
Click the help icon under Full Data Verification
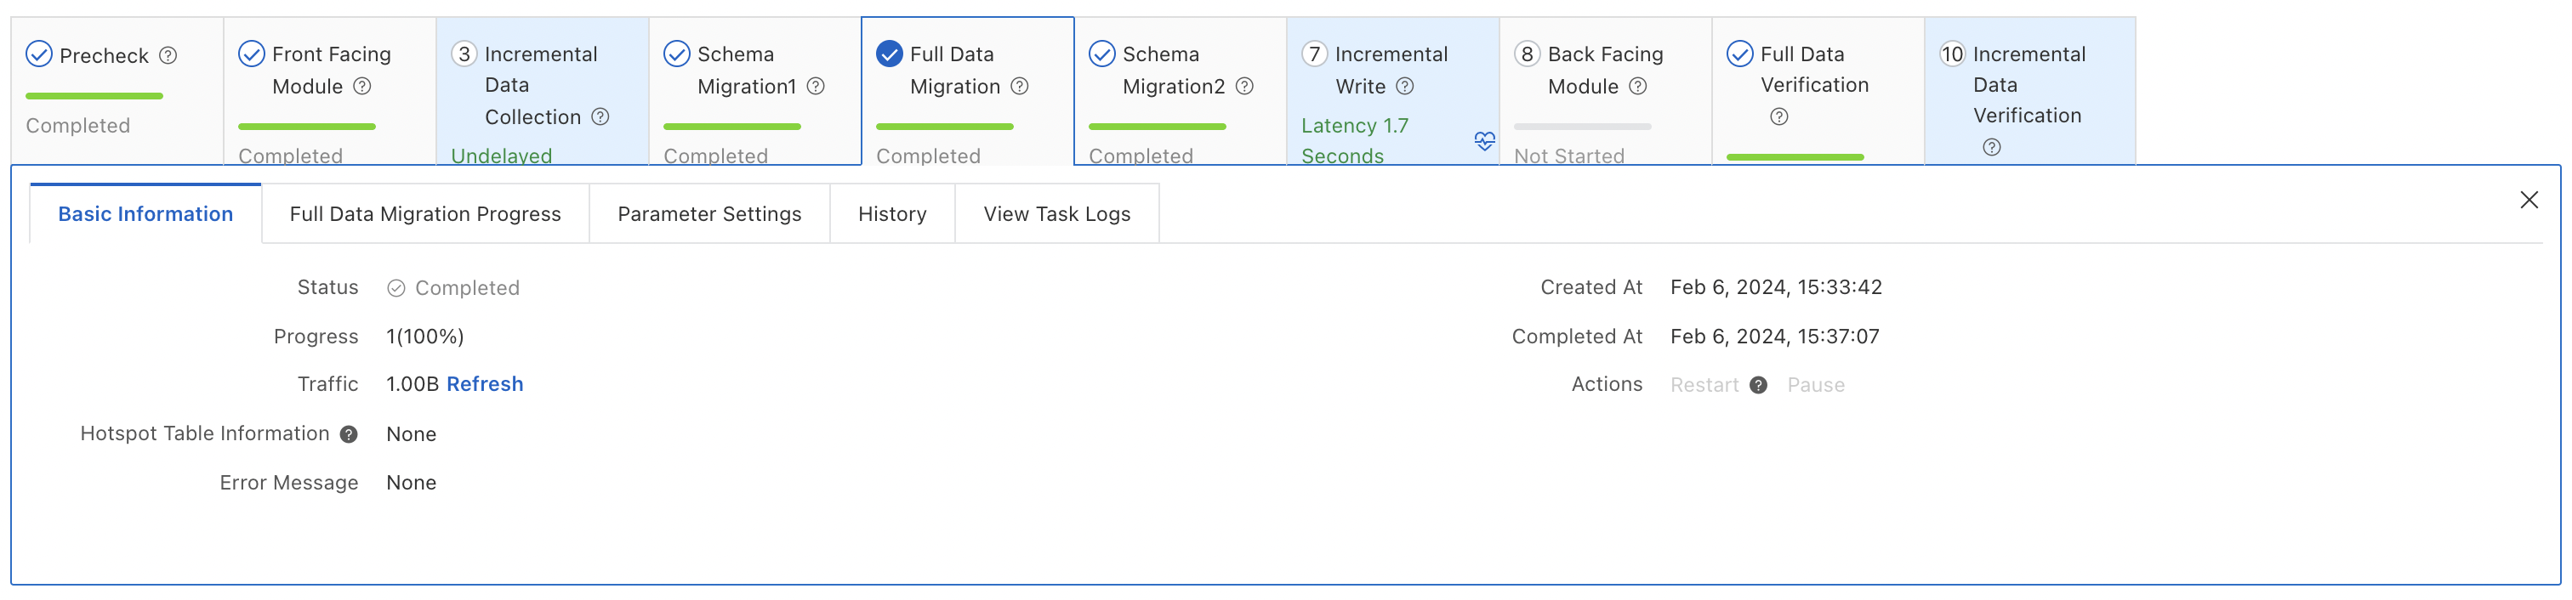1779,116
